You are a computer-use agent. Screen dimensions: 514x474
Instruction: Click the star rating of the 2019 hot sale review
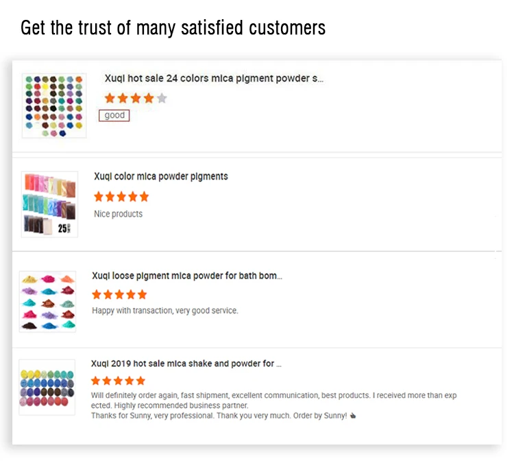point(118,381)
